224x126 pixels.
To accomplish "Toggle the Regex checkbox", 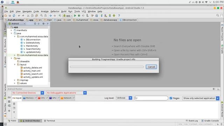I will [x=171, y=98].
